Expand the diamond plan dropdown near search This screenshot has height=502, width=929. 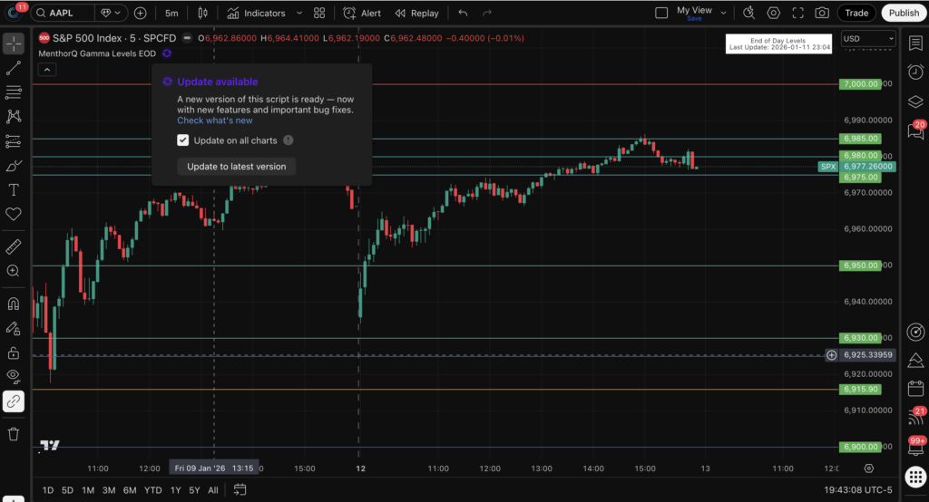point(111,13)
